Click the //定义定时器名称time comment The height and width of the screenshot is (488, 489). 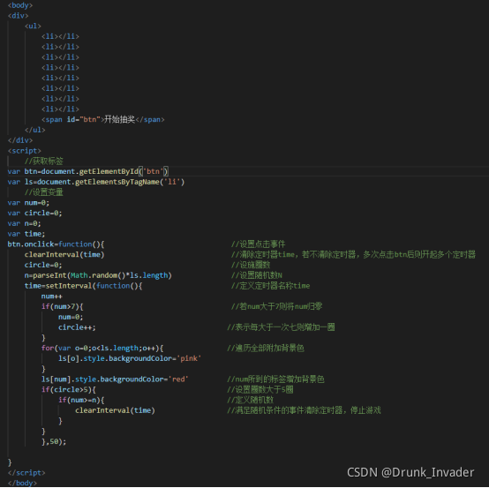(x=270, y=286)
